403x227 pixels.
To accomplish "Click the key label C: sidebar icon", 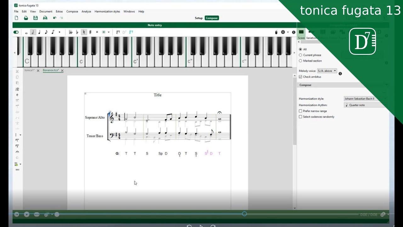I will tap(17, 158).
